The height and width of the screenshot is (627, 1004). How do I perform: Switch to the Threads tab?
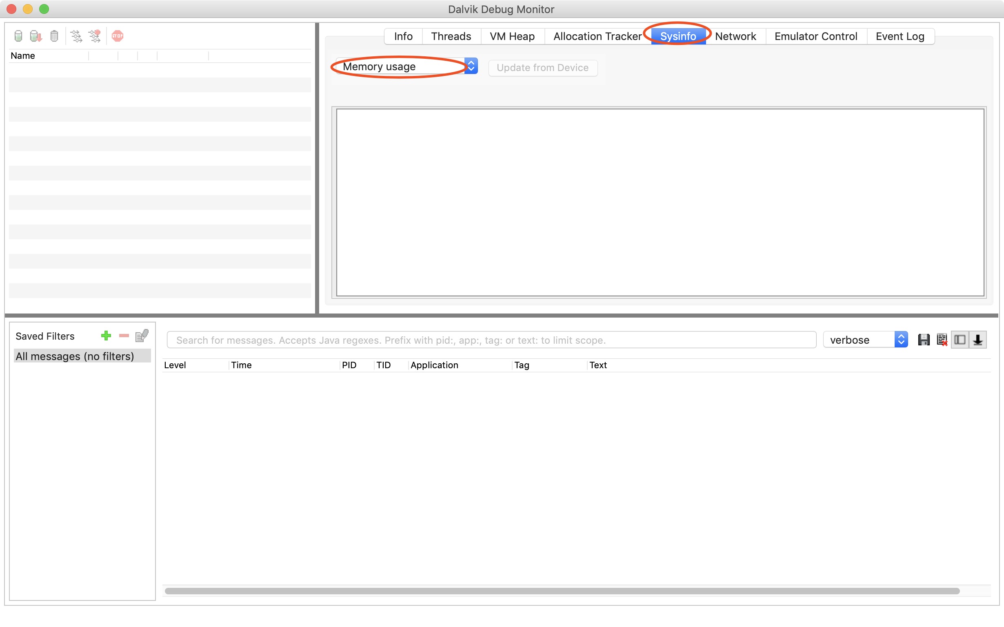pyautogui.click(x=451, y=36)
